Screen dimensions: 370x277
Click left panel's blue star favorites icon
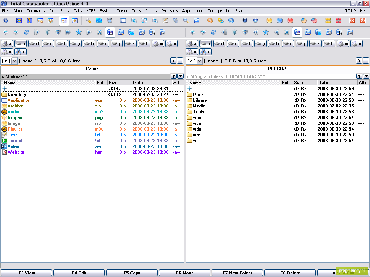[78, 32]
